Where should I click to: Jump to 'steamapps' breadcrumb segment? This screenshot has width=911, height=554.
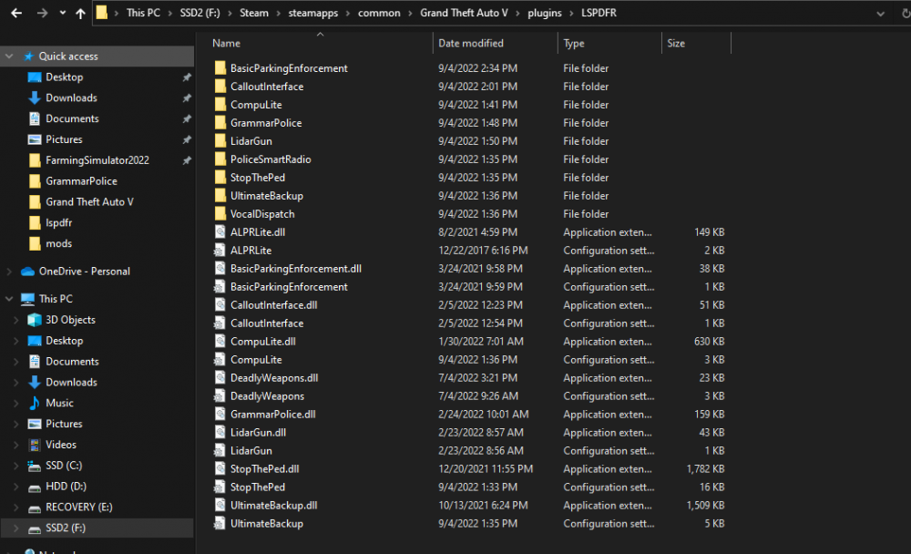[313, 13]
